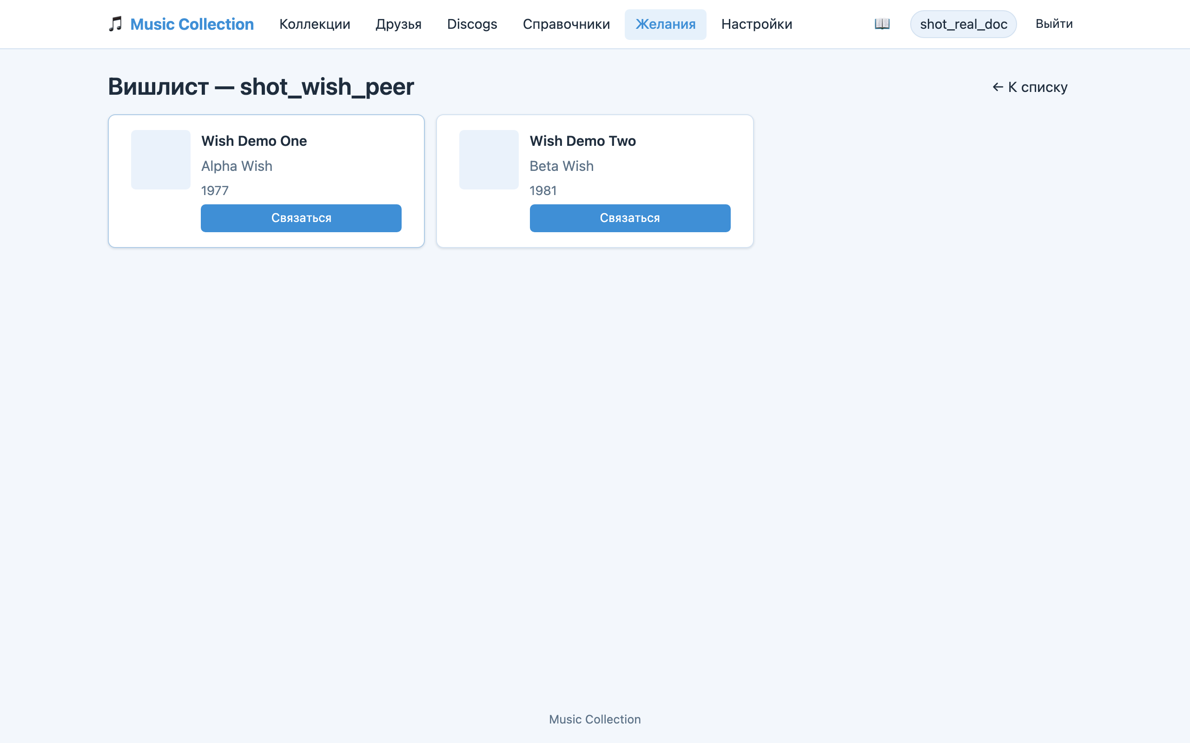Open Wish Demo Two cover thumbnail

pyautogui.click(x=489, y=160)
